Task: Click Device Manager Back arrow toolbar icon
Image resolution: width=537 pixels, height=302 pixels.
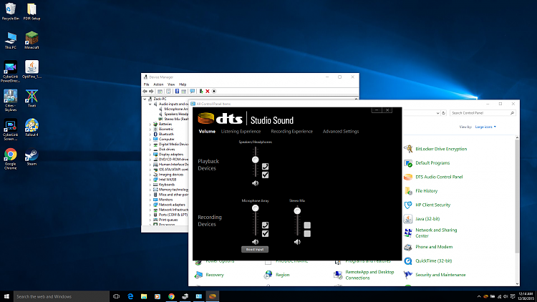Action: click(x=145, y=92)
